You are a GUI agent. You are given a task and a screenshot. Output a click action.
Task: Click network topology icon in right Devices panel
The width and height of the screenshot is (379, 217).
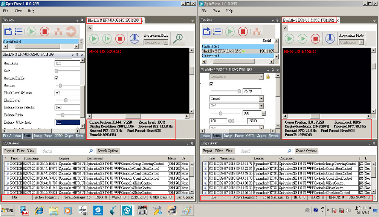pos(257,31)
